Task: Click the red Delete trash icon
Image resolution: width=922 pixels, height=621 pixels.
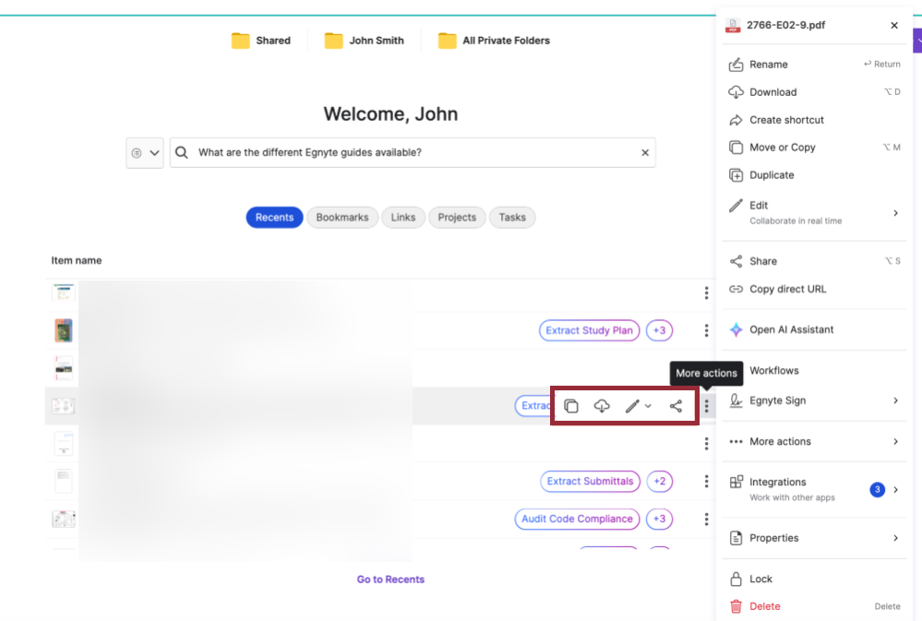Action: point(736,606)
